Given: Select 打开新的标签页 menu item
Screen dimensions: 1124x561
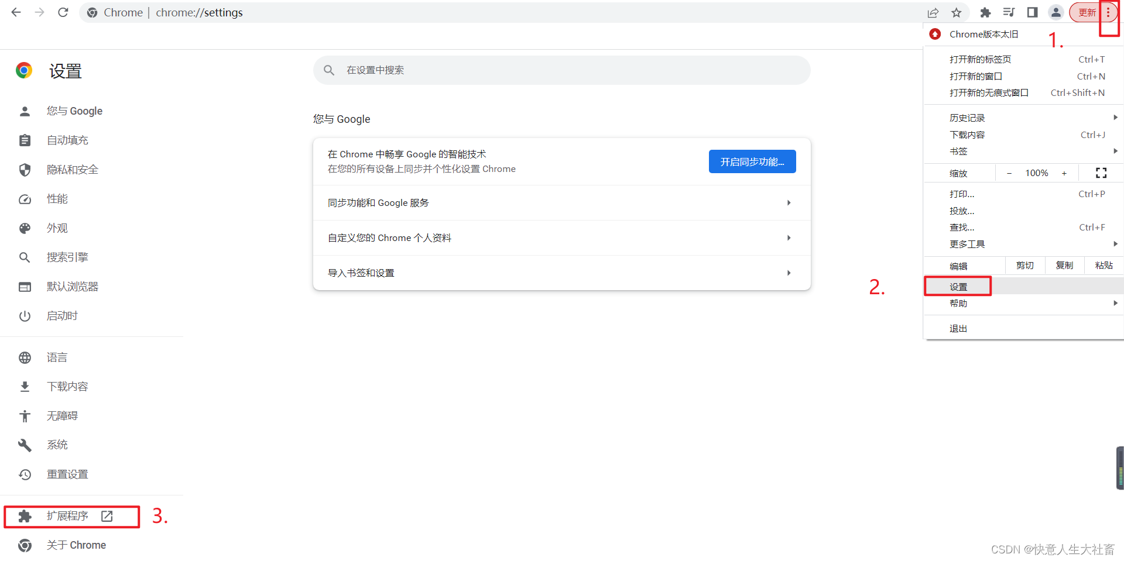Looking at the screenshot, I should 1023,59.
